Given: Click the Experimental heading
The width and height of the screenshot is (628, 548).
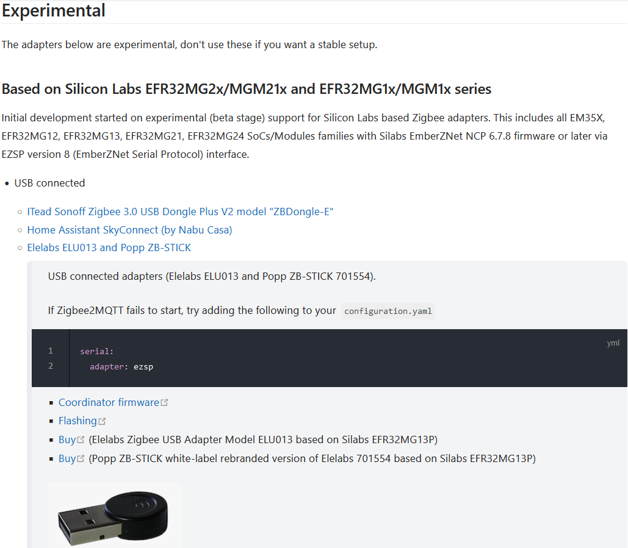Looking at the screenshot, I should tap(54, 10).
